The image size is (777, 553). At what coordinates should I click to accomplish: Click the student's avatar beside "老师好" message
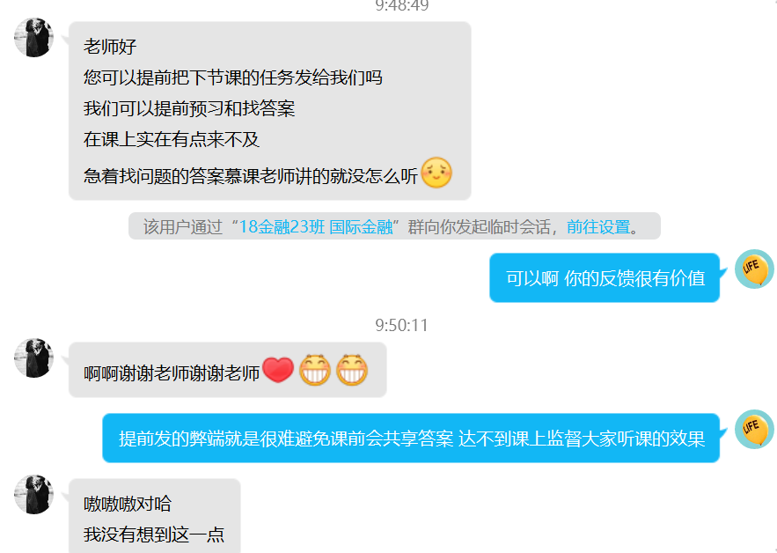click(33, 38)
